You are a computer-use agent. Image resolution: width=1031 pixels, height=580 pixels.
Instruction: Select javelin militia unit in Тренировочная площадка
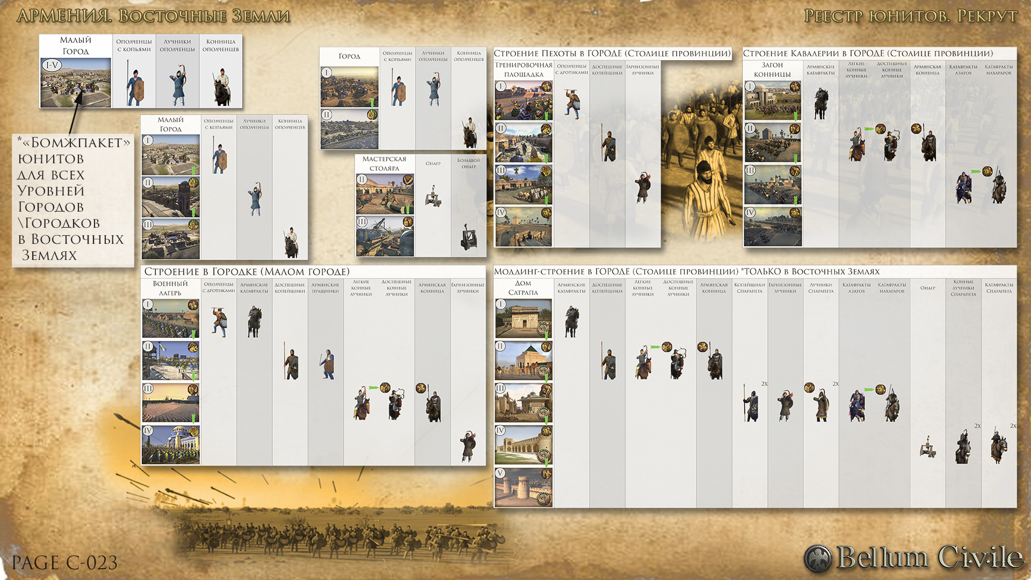[571, 104]
